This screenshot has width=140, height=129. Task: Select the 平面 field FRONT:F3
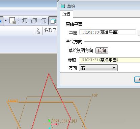tap(108, 33)
